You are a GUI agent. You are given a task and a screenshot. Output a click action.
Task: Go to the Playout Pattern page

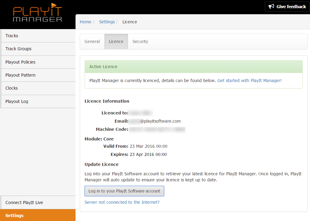20,75
